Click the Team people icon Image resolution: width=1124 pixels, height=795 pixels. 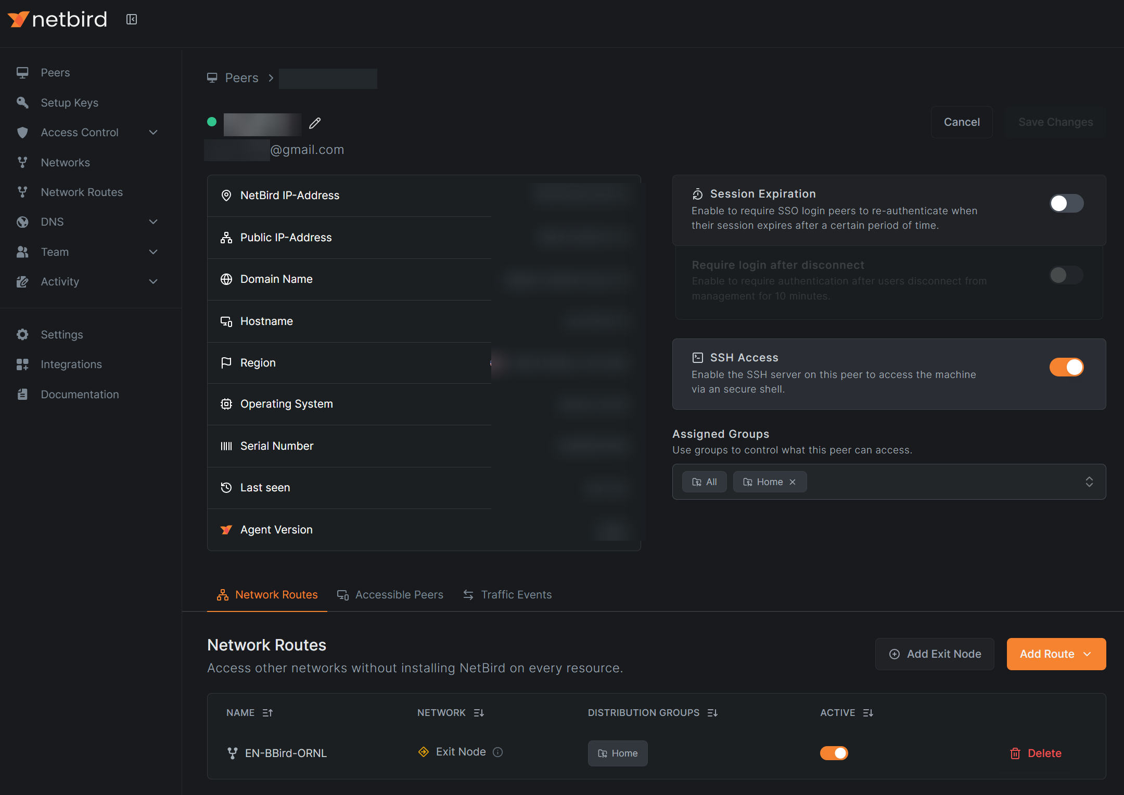pyautogui.click(x=22, y=252)
